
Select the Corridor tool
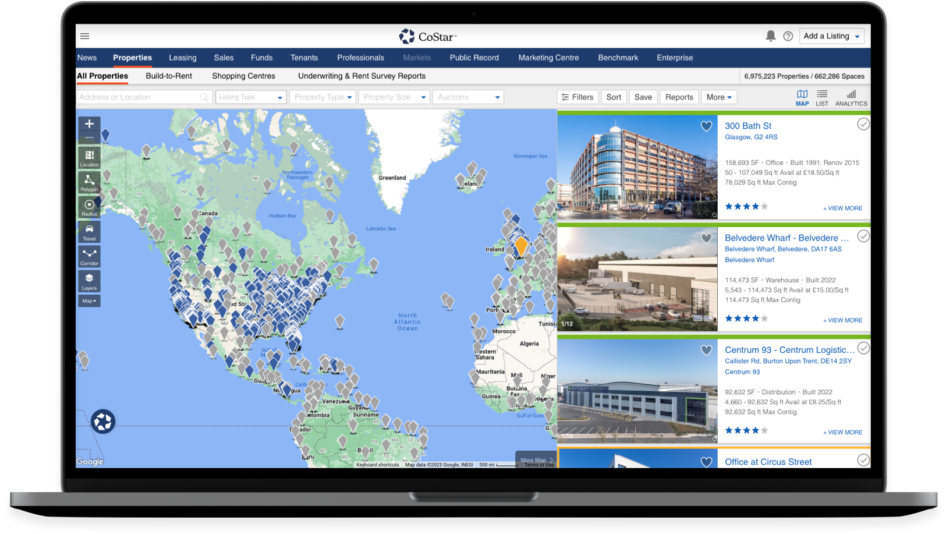tap(89, 256)
